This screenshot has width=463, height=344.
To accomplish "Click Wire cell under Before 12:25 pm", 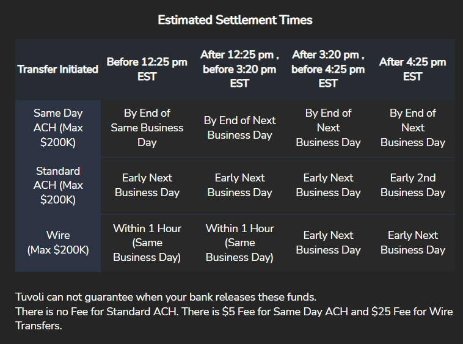I will click(147, 243).
